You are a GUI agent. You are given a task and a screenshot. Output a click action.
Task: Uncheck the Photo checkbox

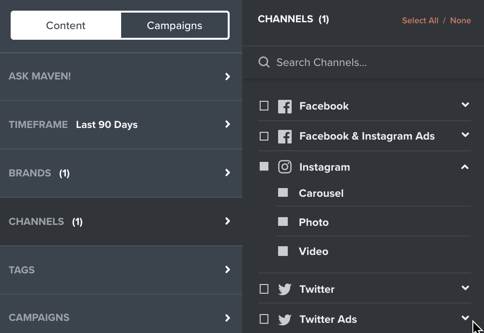pos(283,222)
